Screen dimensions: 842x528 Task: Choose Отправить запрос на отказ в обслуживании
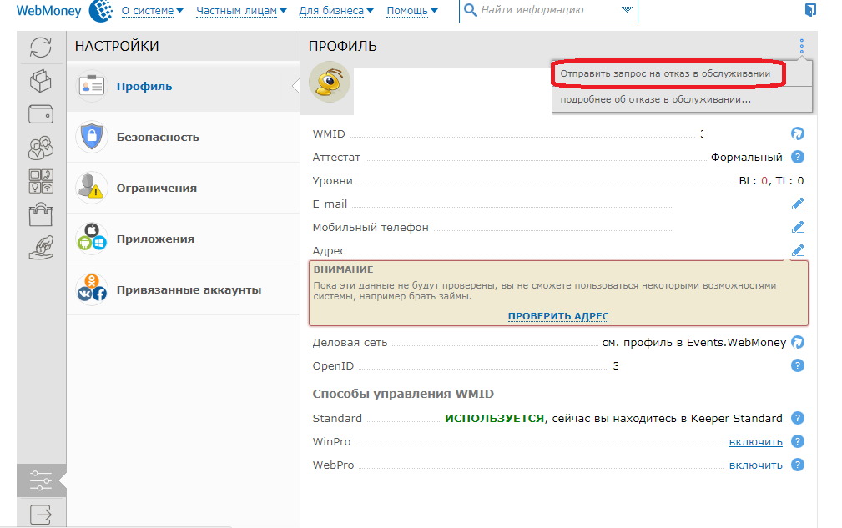(x=665, y=73)
